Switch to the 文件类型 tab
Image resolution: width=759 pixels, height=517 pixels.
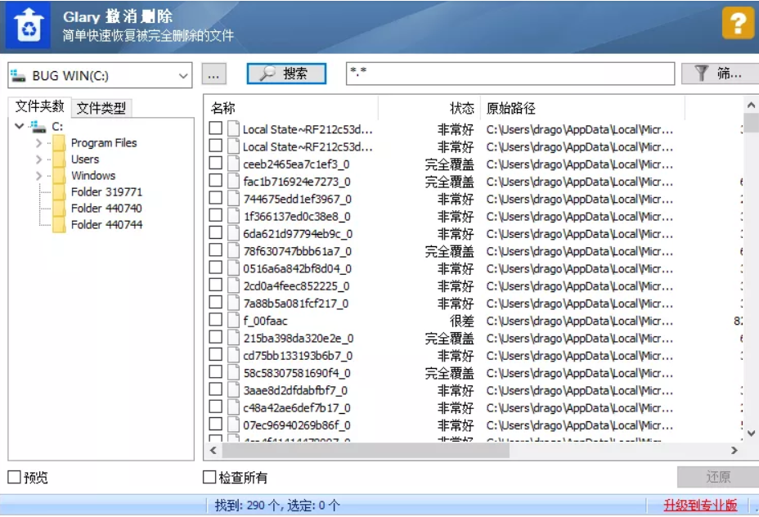point(101,108)
